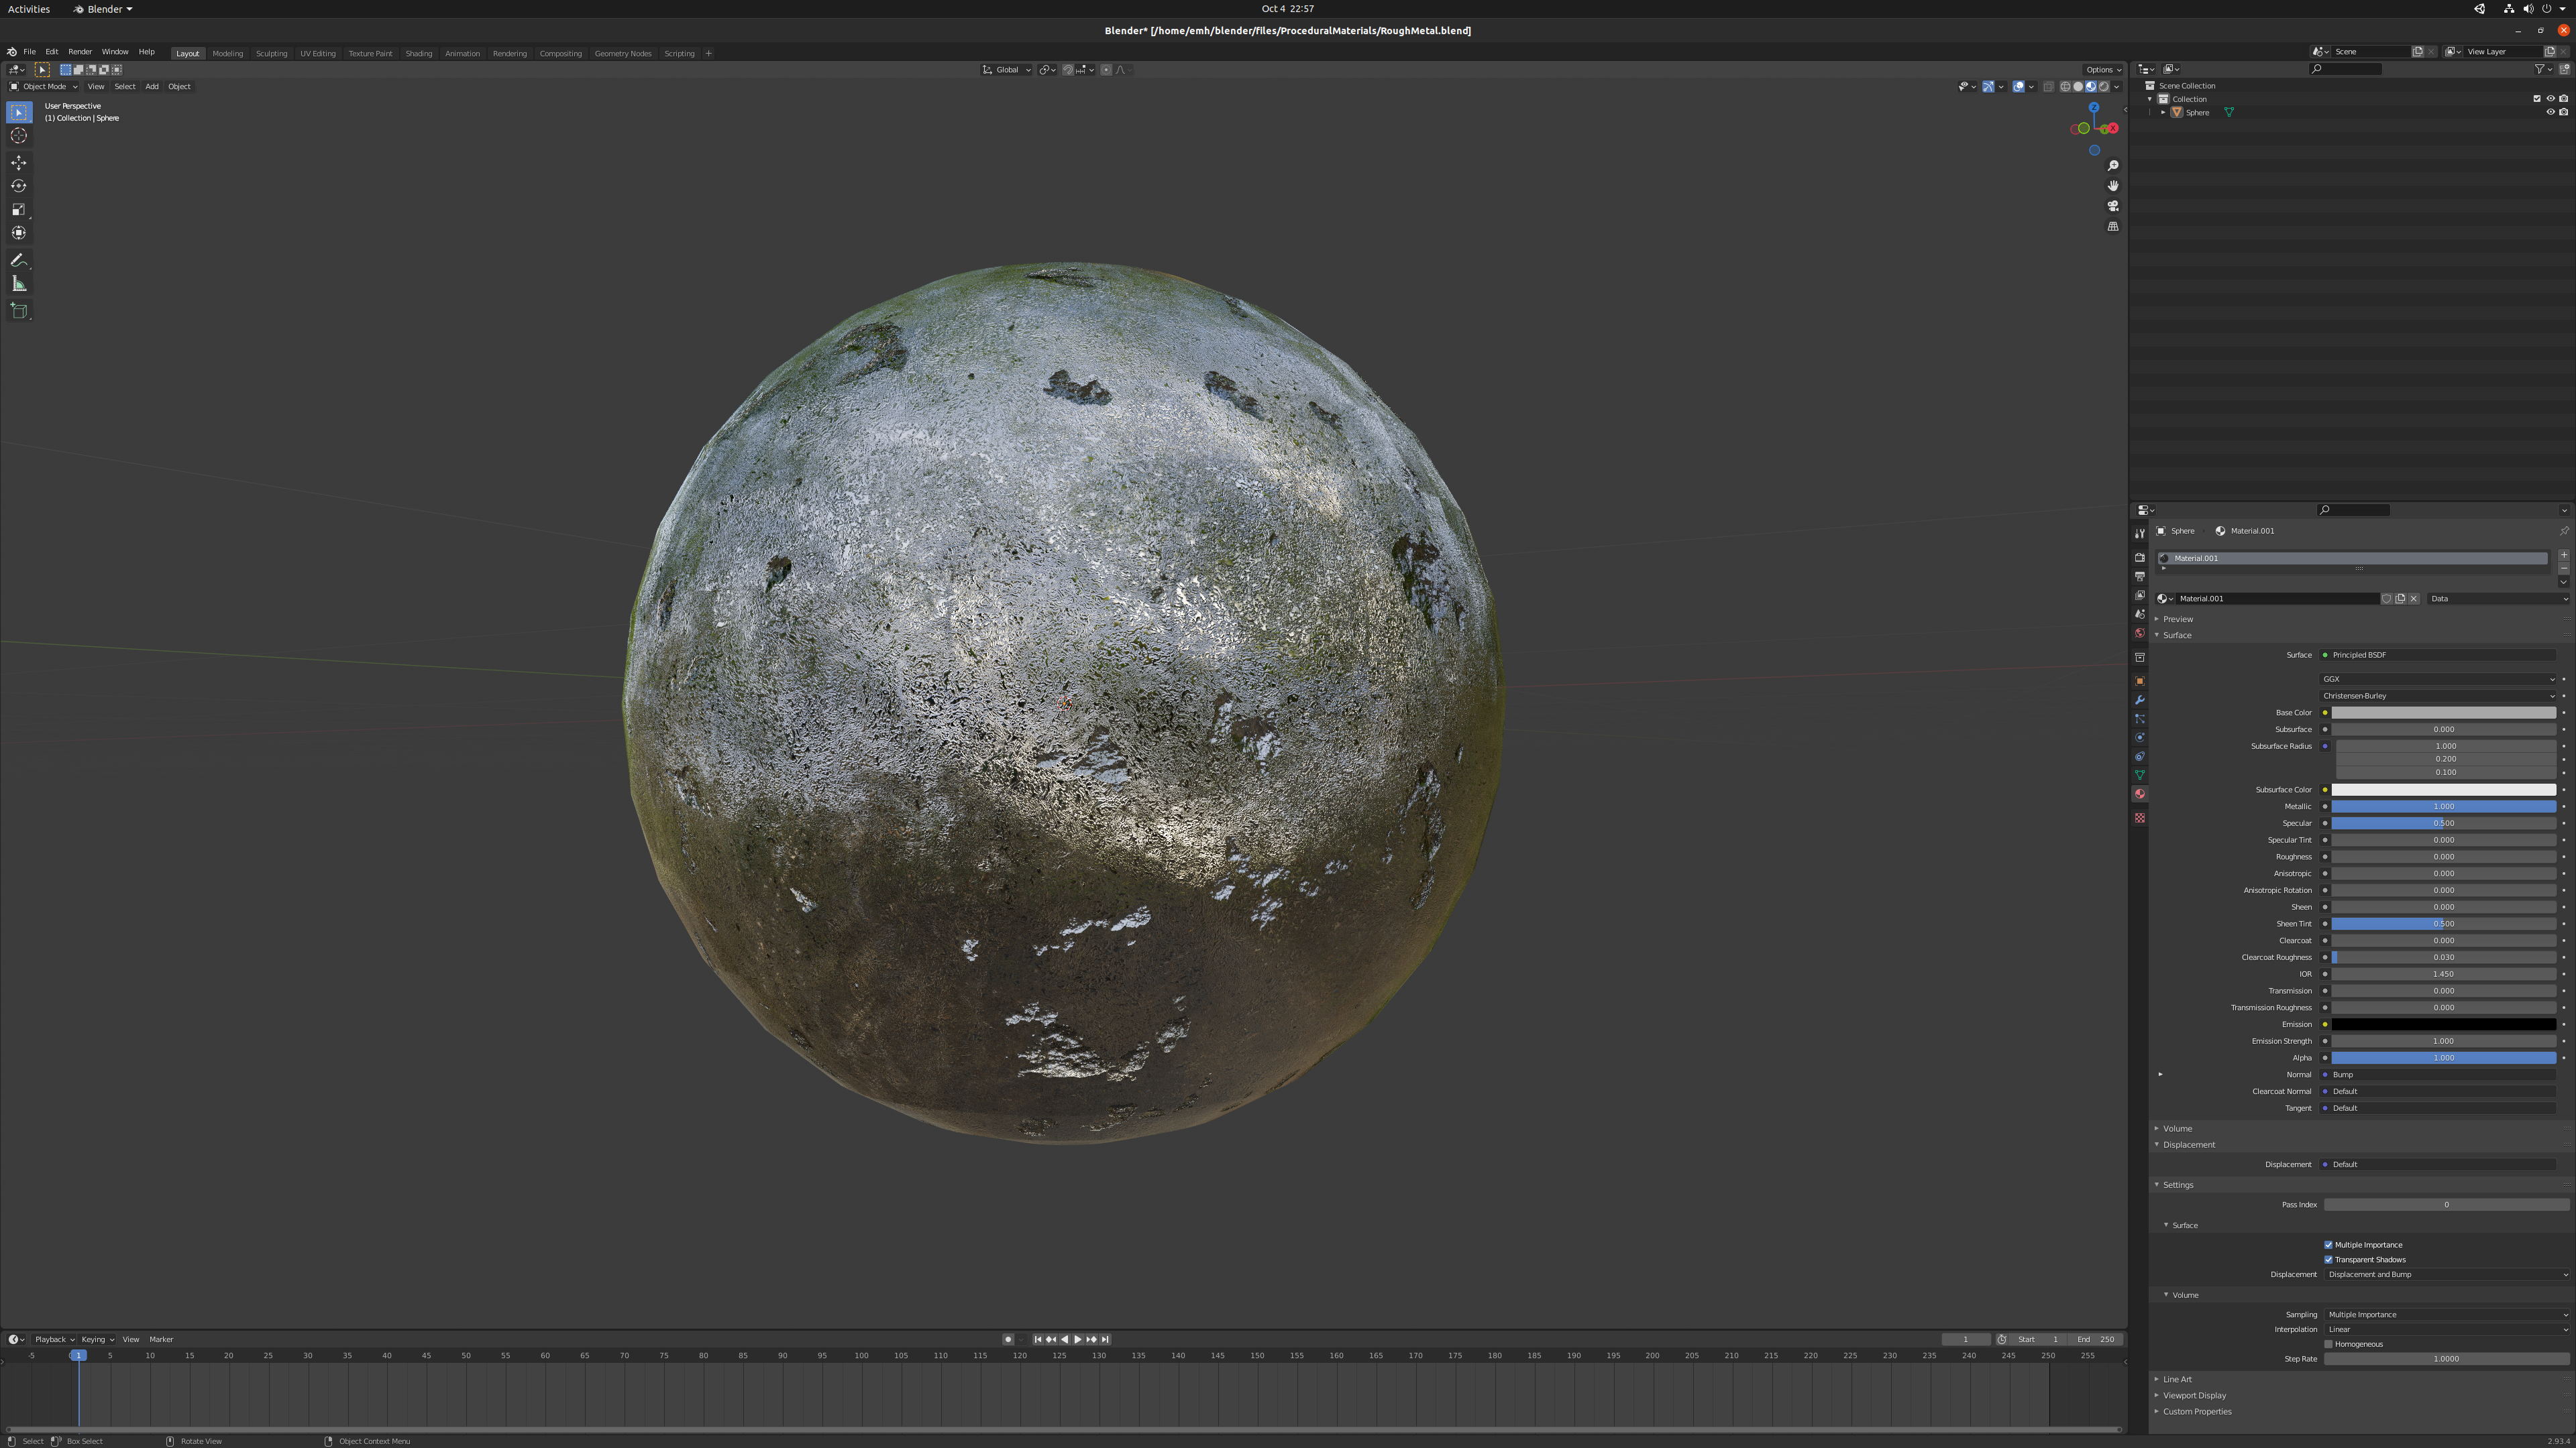
Task: Open the World properties tab
Action: (2140, 633)
